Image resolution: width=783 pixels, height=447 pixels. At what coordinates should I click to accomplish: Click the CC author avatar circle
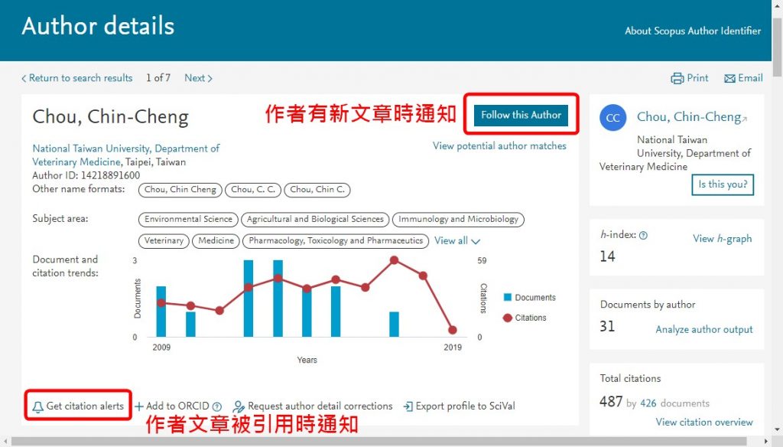[612, 118]
